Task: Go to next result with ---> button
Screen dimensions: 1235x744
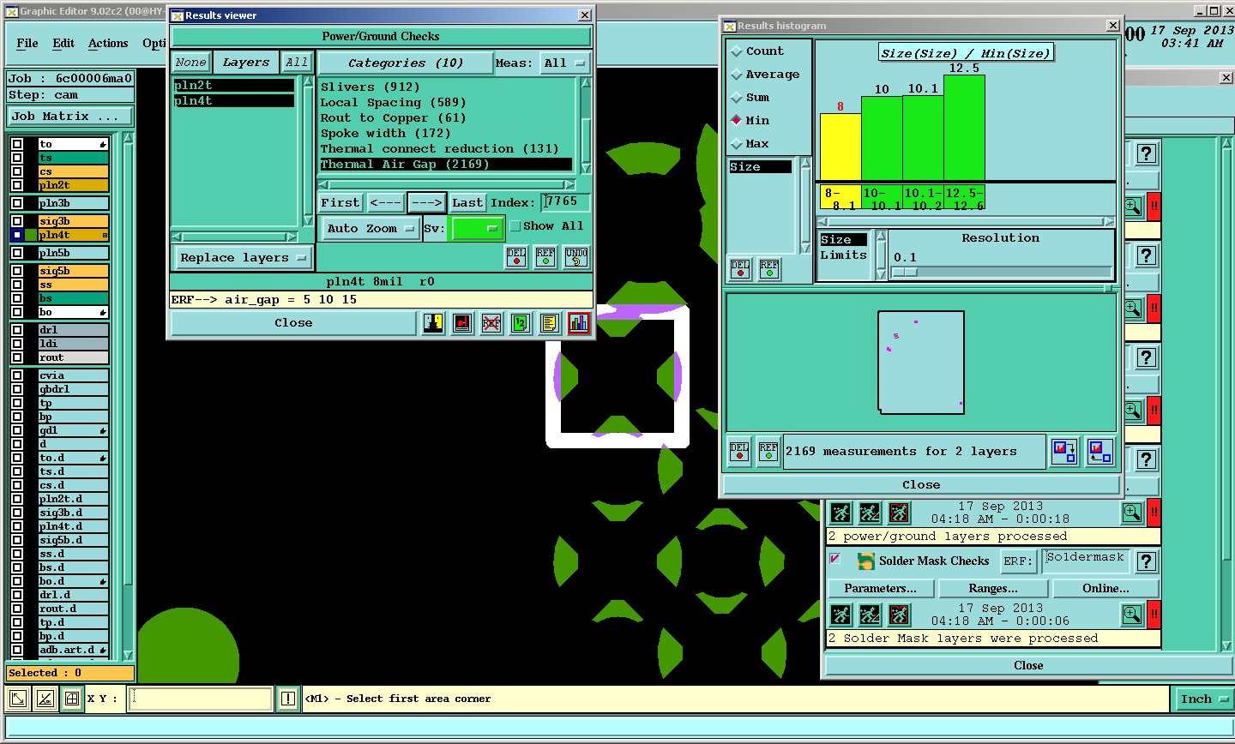Action: pos(426,203)
